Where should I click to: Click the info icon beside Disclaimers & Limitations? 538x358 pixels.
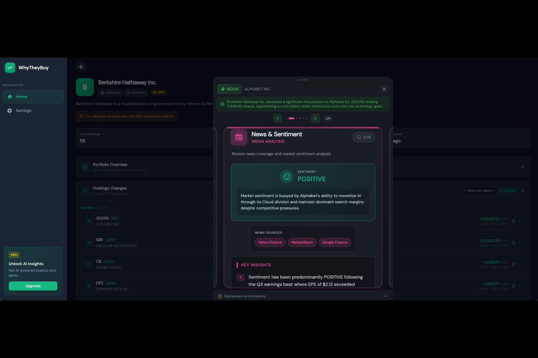(220, 296)
